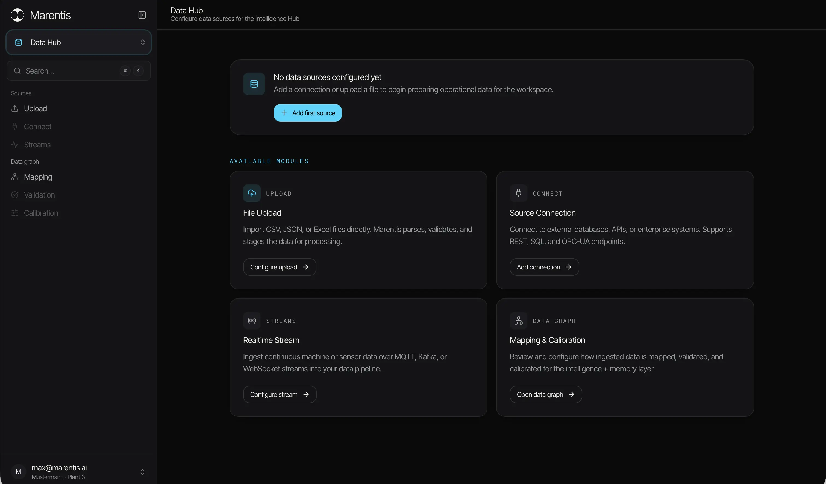The height and width of the screenshot is (484, 826).
Task: Click the plug icon on Source Connection card
Action: (x=519, y=193)
